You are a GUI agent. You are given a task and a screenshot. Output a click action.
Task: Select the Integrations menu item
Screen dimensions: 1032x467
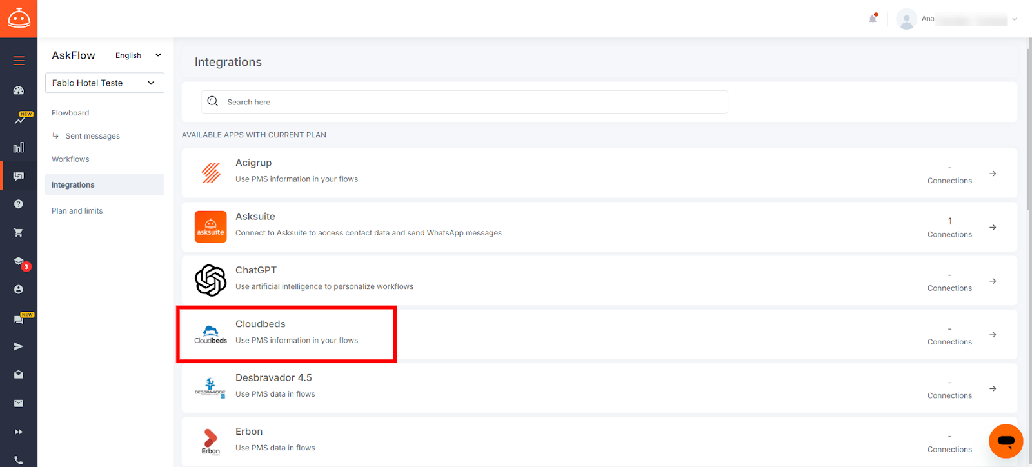coord(104,184)
